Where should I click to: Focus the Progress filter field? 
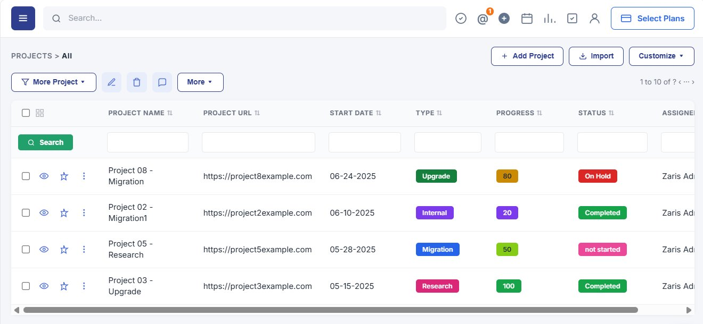529,142
